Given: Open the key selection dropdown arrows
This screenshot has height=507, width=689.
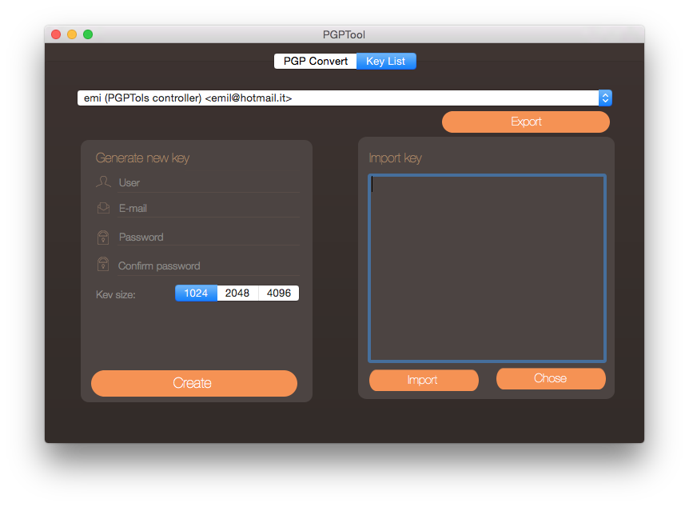Looking at the screenshot, I should [x=605, y=98].
